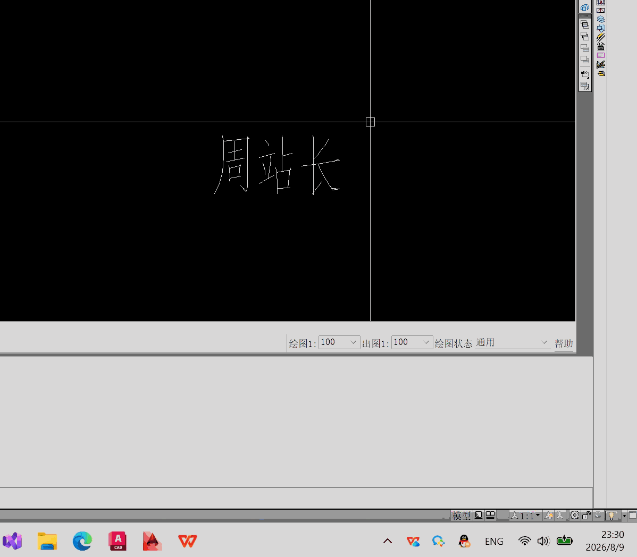Toggle isolate objects lightbulb icon

[x=611, y=516]
